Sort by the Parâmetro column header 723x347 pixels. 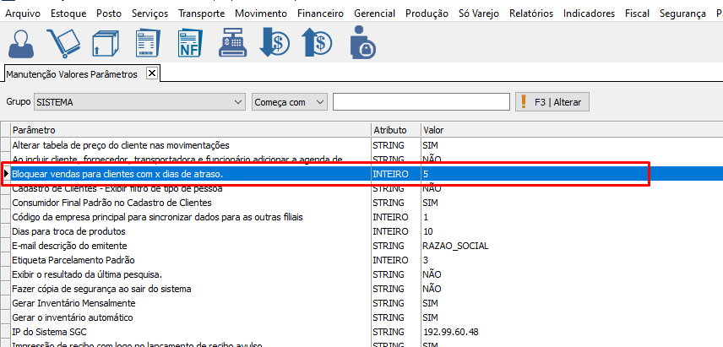(x=190, y=130)
